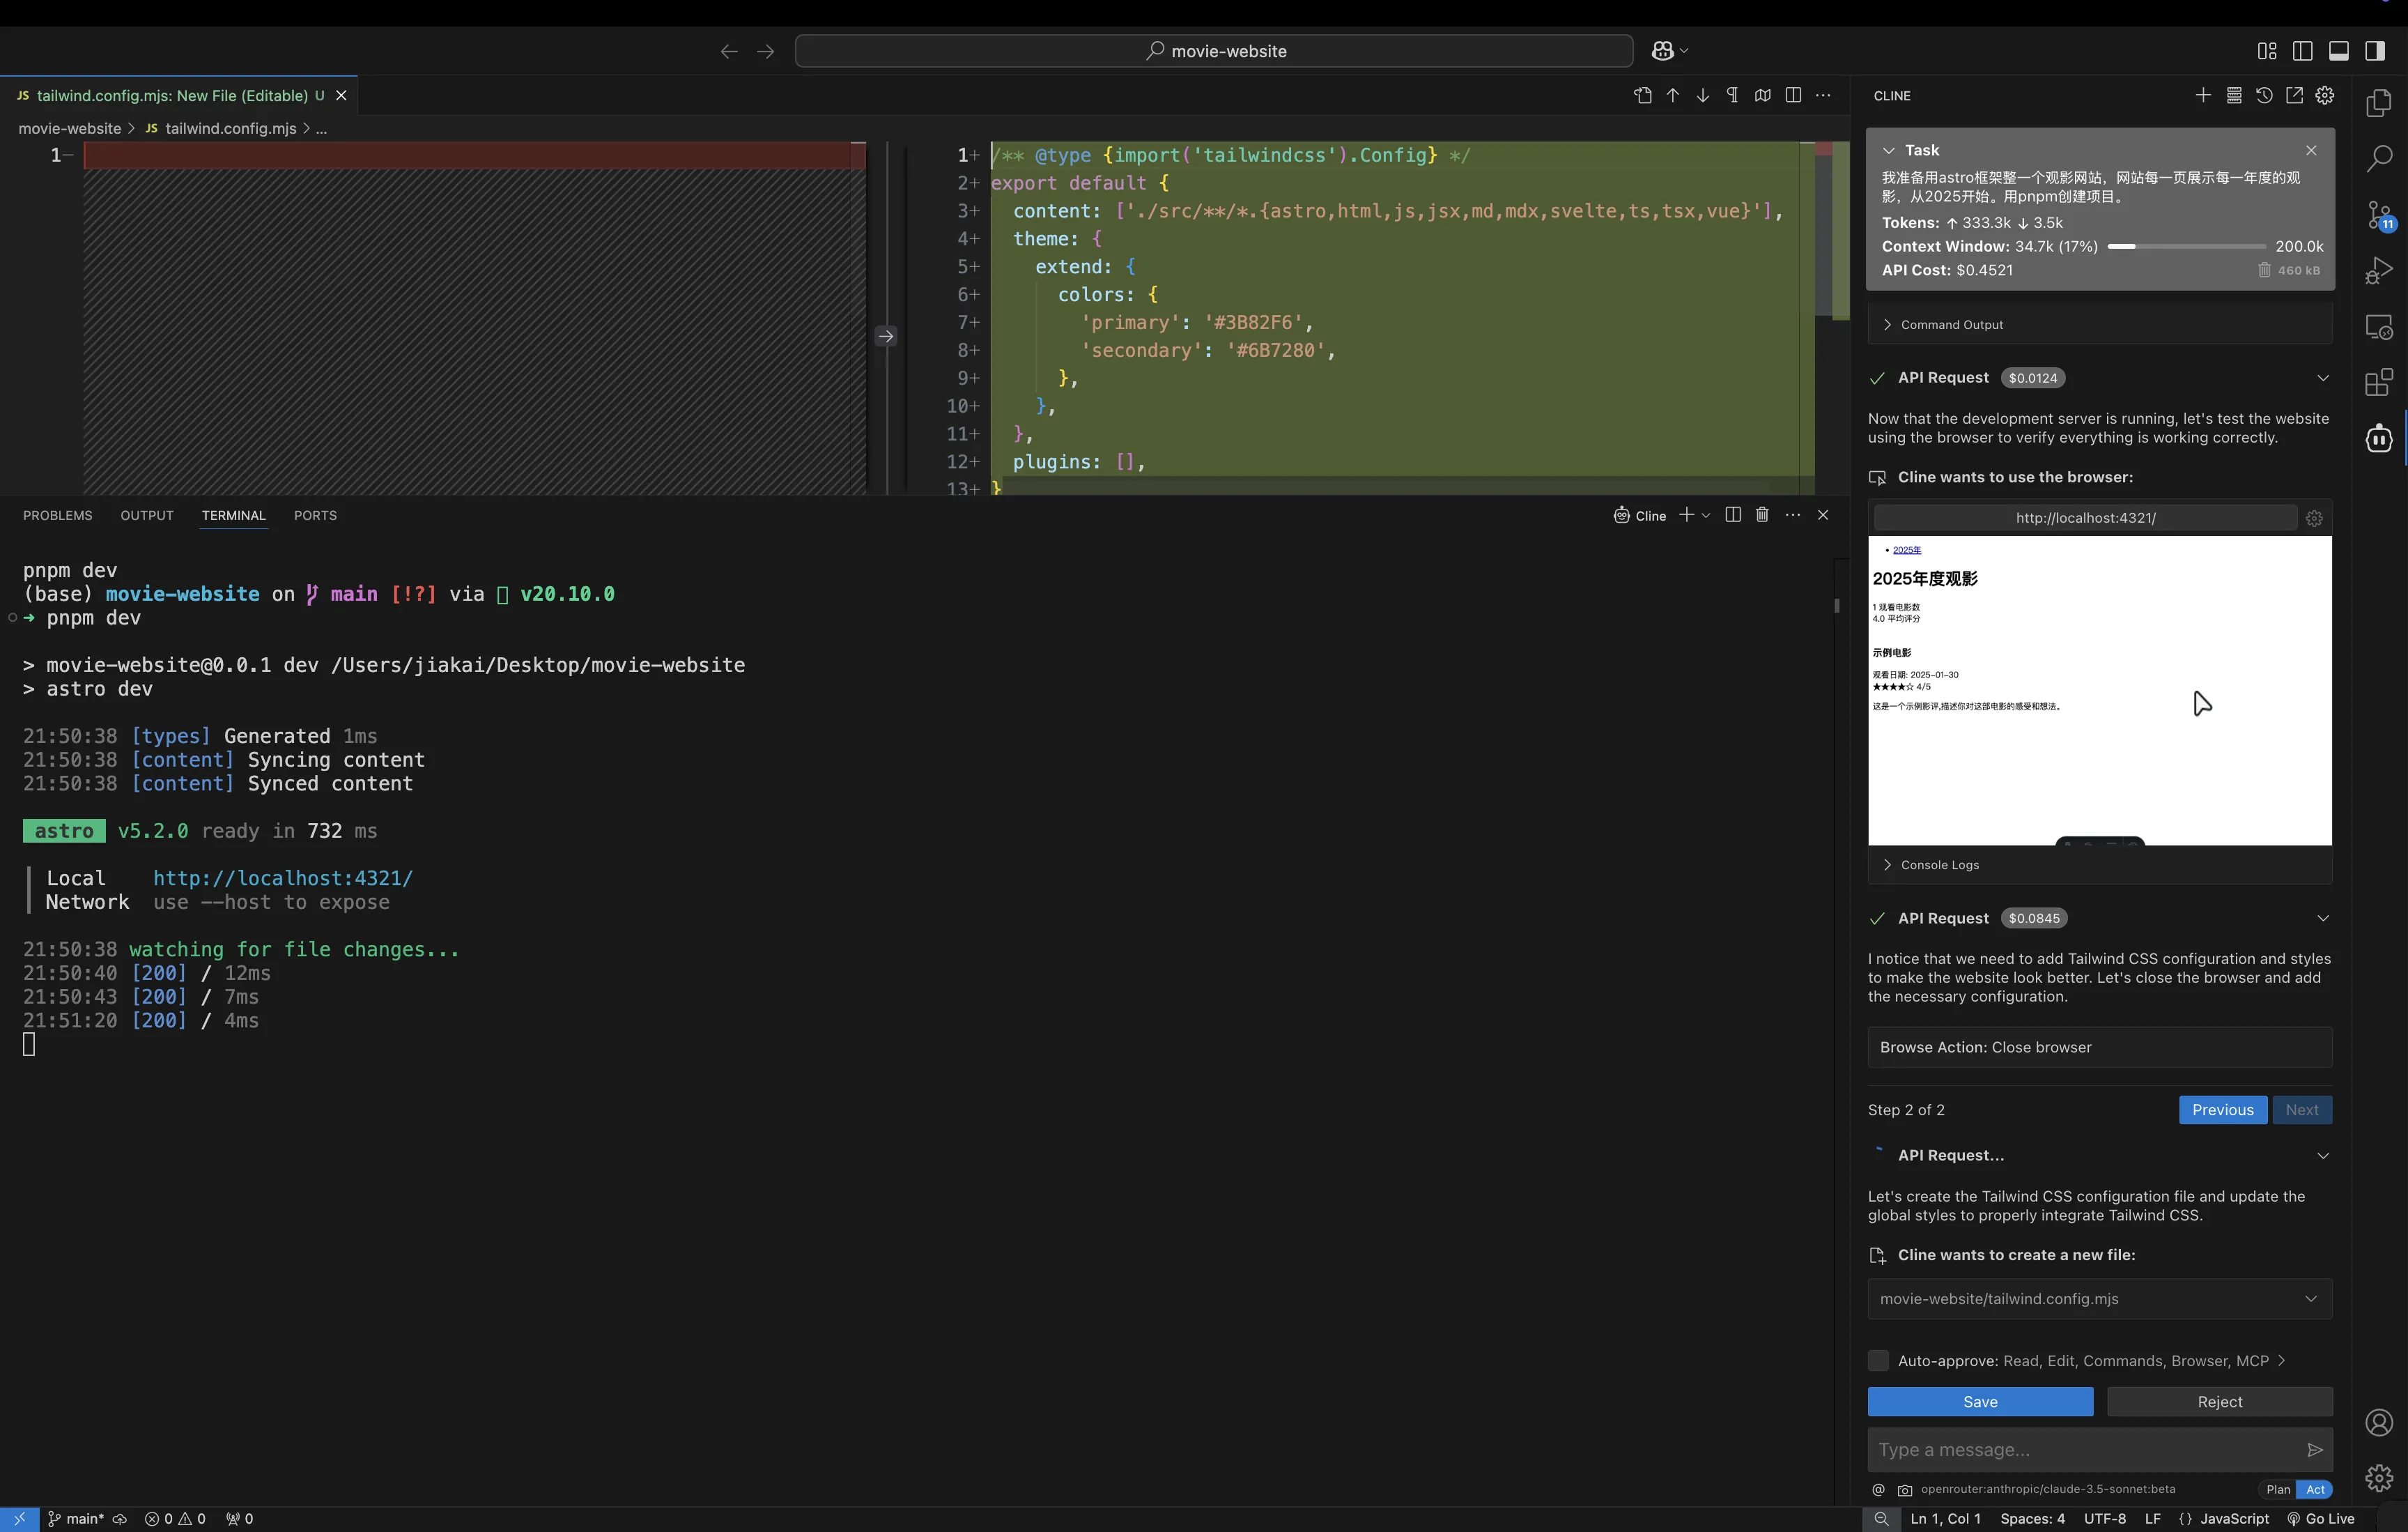
Task: Go to next change arrow in diff toolbar
Action: (x=1703, y=95)
